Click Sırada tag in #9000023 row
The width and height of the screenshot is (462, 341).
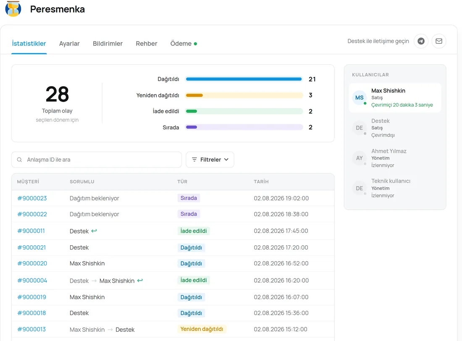[189, 198]
